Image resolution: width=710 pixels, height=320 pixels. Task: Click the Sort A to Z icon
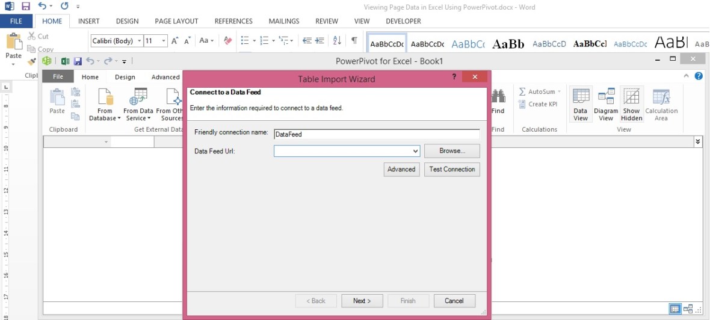tap(337, 41)
